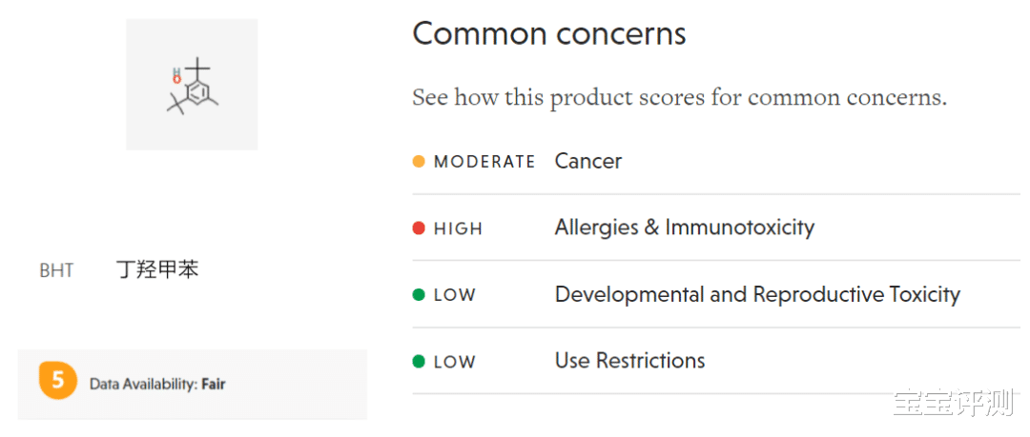The image size is (1030, 437).
Task: Click the red High allergies indicator dot
Action: tap(419, 228)
